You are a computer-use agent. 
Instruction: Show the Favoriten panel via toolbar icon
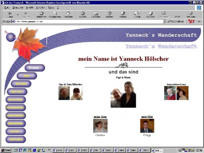(x=96, y=13)
